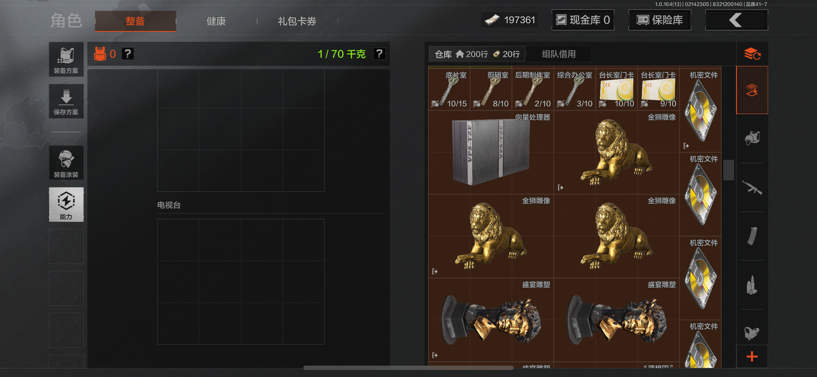This screenshot has height=377, width=817.
Task: Click the orange plus icon in sidebar
Action: click(752, 356)
